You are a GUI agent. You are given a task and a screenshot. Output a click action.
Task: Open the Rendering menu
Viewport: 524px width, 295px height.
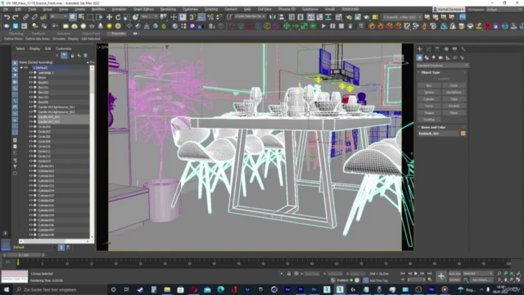click(x=168, y=9)
